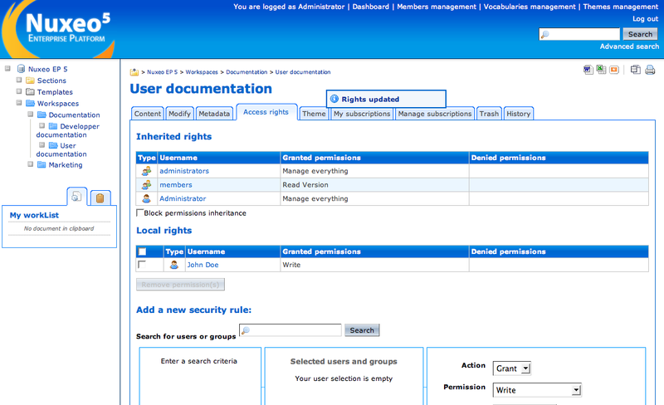The height and width of the screenshot is (405, 664).
Task: Select the Access rights tab
Action: coord(266,112)
